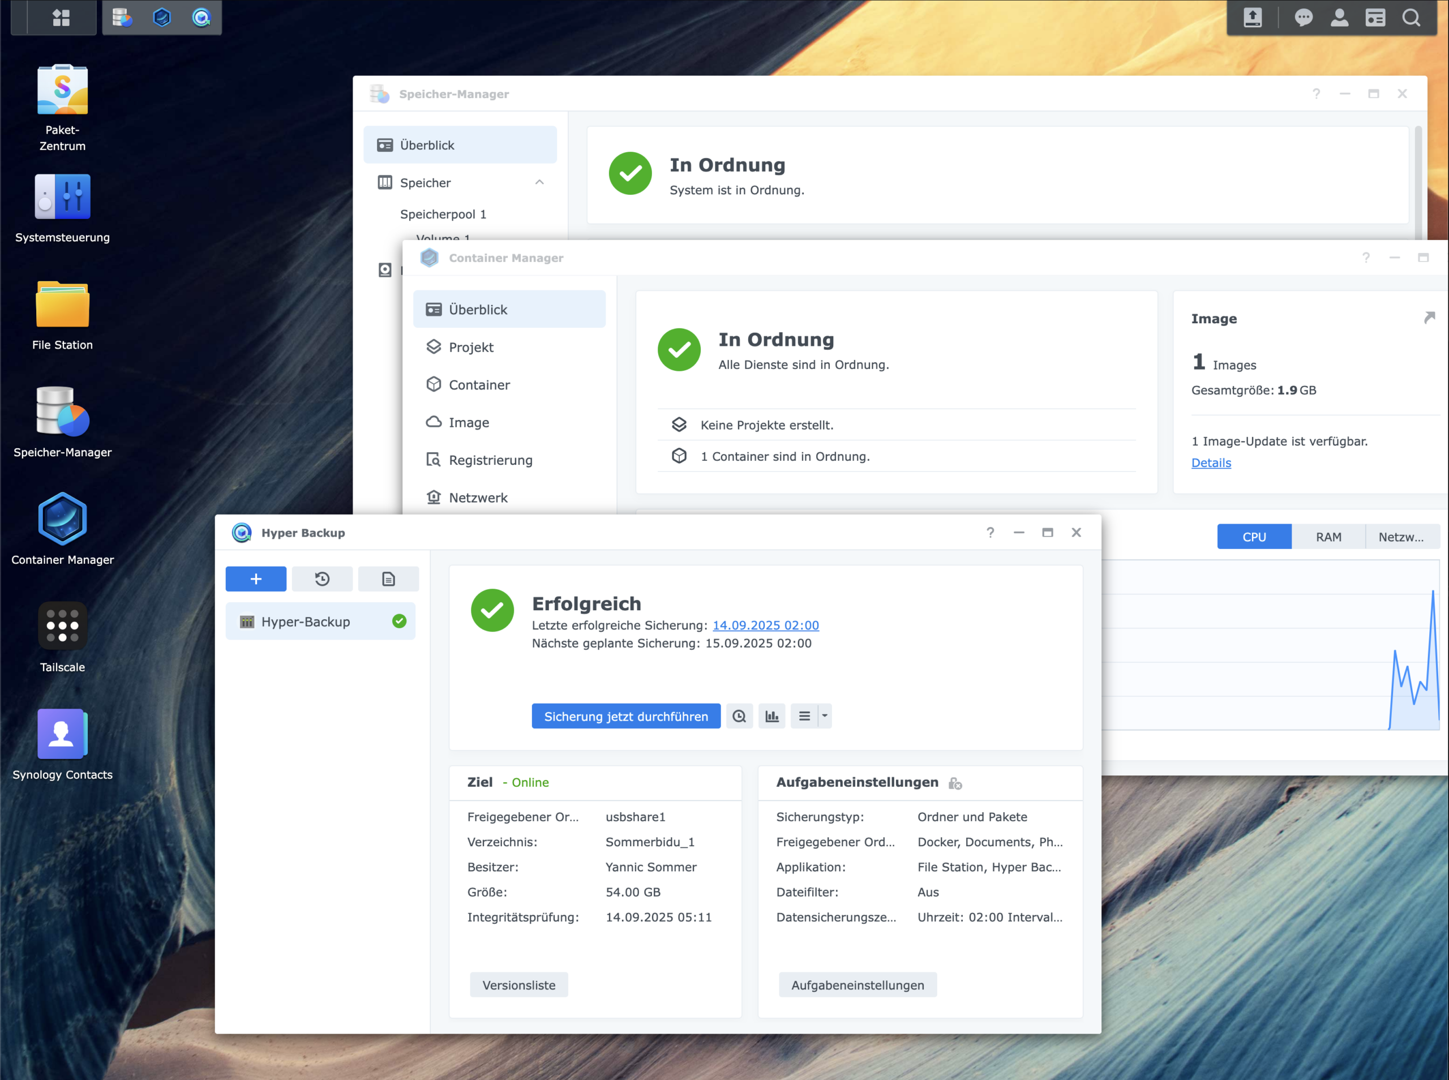
Task: Open backup explorer magnifier-clock icon
Action: click(739, 716)
